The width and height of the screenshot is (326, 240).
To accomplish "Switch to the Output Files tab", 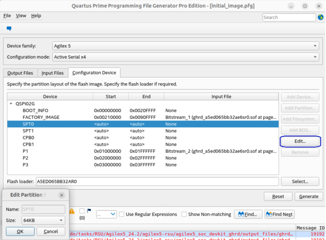I will [x=20, y=73].
